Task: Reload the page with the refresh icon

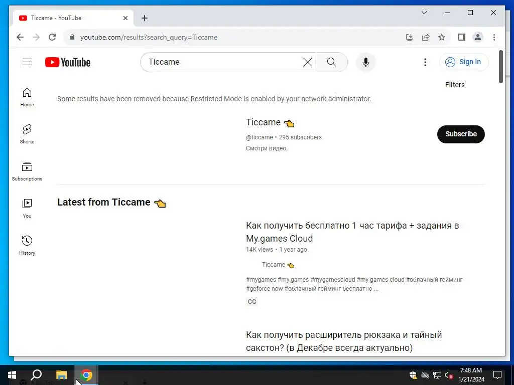Action: tap(52, 37)
